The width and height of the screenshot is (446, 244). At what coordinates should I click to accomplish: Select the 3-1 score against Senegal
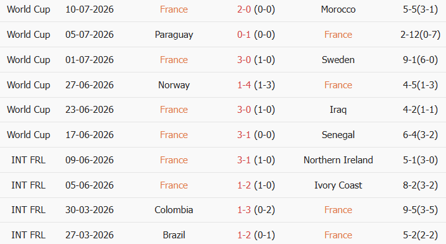coord(244,135)
